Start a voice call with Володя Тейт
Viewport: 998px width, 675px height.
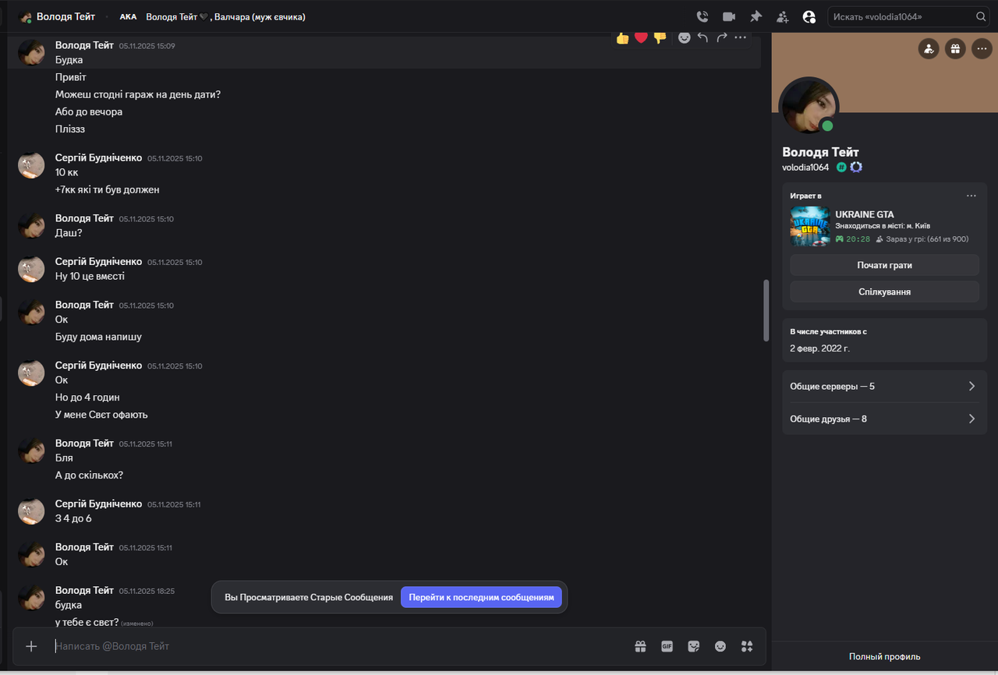pyautogui.click(x=702, y=16)
